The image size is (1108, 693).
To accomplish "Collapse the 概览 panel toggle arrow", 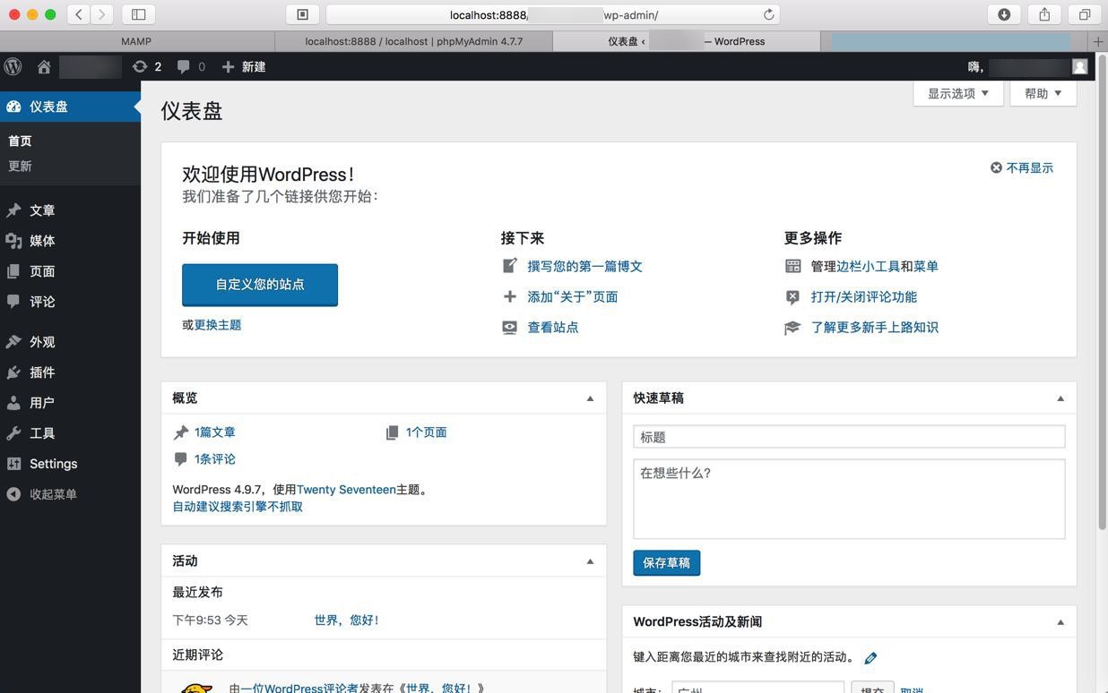I will tap(590, 398).
